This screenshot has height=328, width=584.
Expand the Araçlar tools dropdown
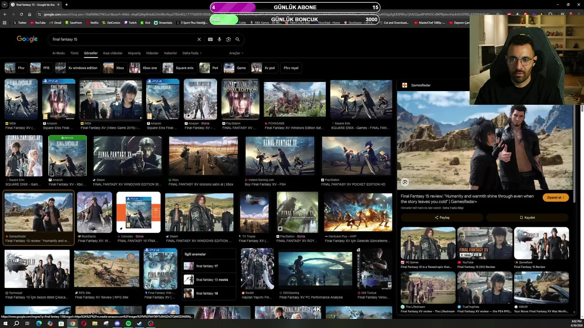point(236,53)
